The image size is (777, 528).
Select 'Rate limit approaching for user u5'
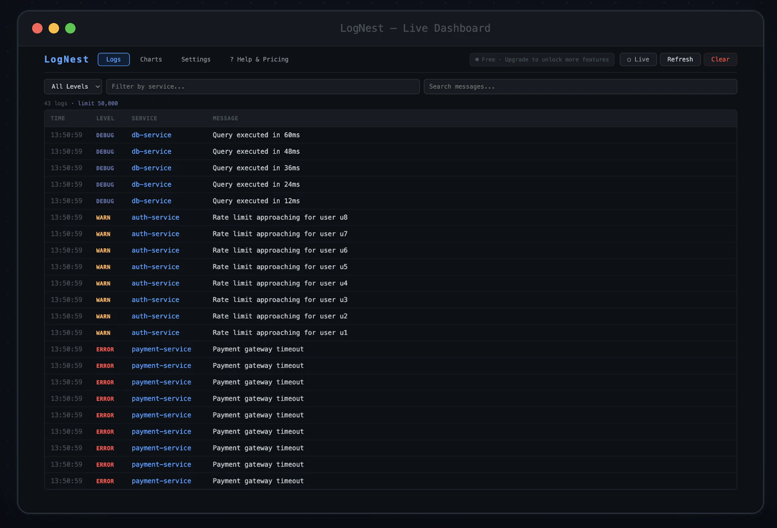point(390,267)
